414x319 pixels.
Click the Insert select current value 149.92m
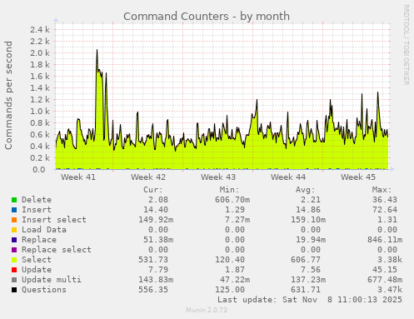(x=156, y=220)
